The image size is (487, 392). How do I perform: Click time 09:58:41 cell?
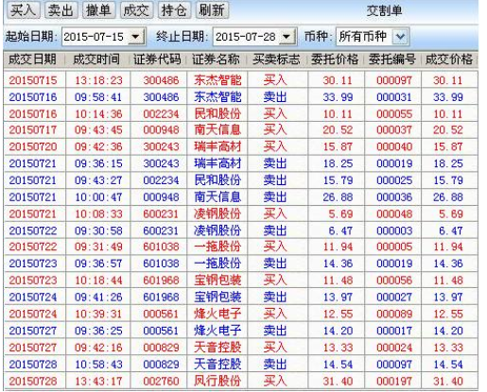point(98,97)
